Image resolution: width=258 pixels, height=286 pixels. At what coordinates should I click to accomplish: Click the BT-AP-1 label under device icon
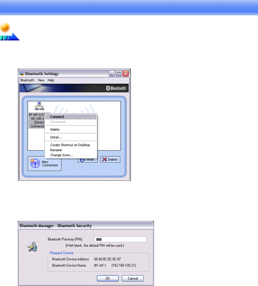point(37,121)
